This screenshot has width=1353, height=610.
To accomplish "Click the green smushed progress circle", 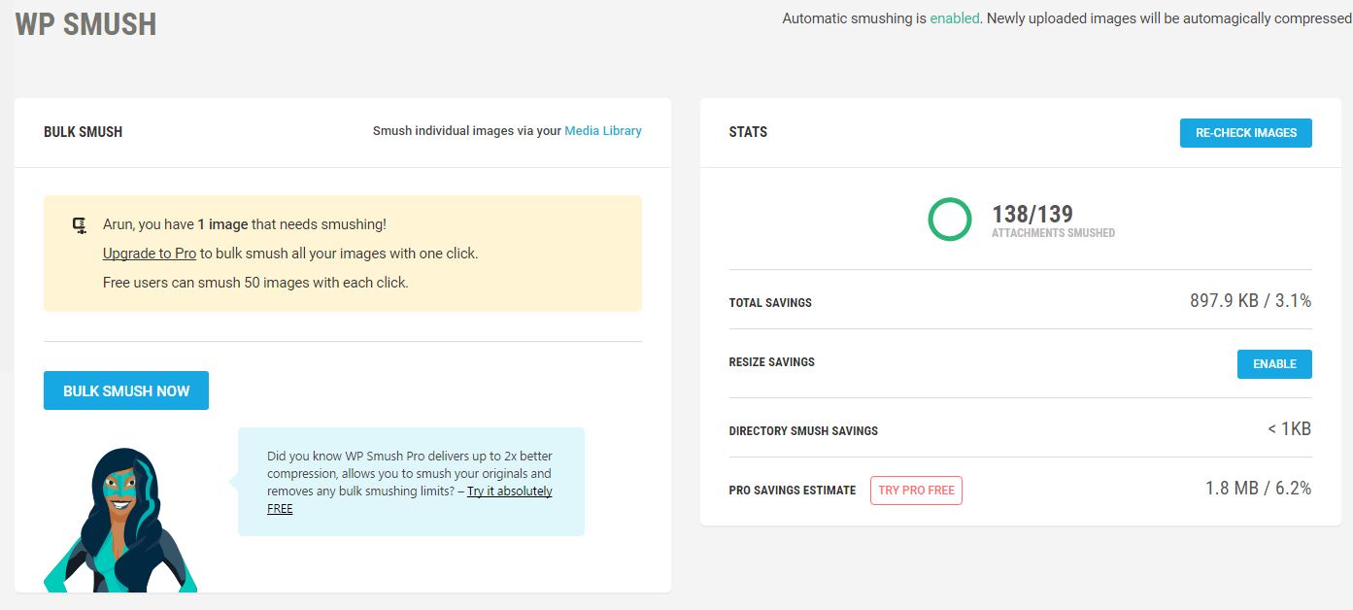I will click(x=949, y=219).
